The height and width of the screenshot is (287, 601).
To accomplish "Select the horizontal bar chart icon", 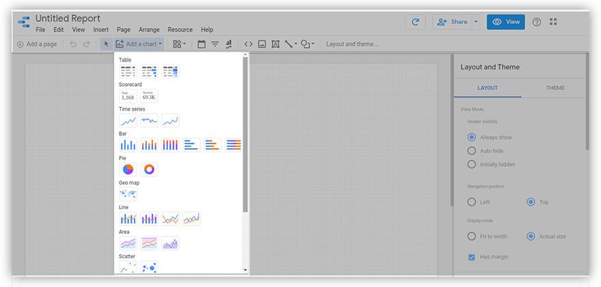I will tap(191, 145).
